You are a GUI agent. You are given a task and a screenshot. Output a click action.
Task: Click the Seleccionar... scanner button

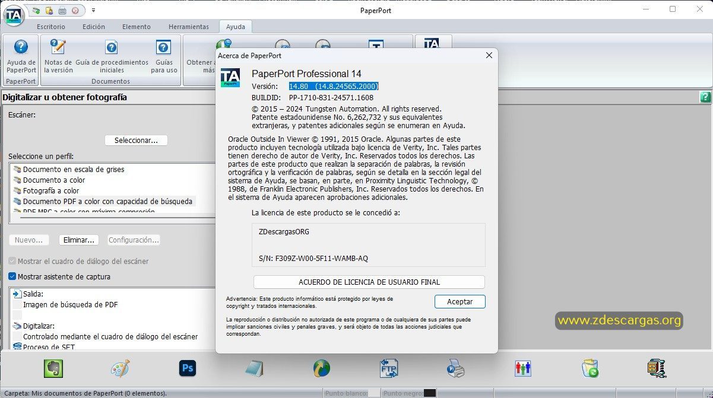click(137, 141)
